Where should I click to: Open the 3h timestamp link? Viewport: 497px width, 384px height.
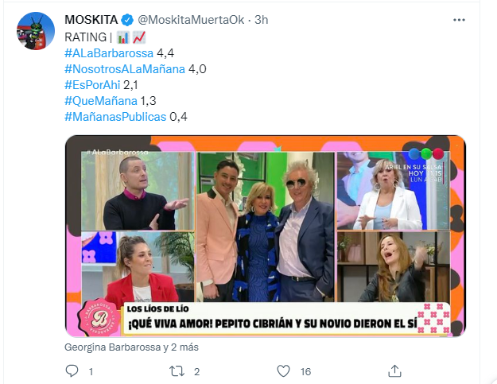point(262,20)
